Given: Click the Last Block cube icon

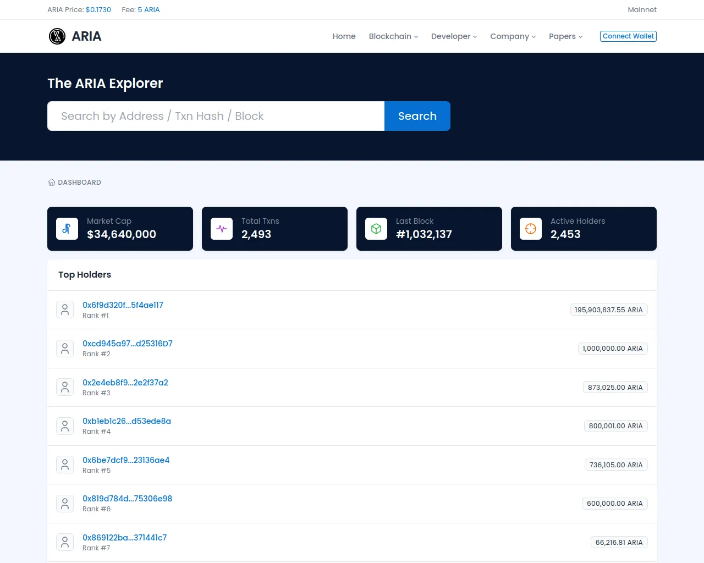Looking at the screenshot, I should (x=376, y=229).
